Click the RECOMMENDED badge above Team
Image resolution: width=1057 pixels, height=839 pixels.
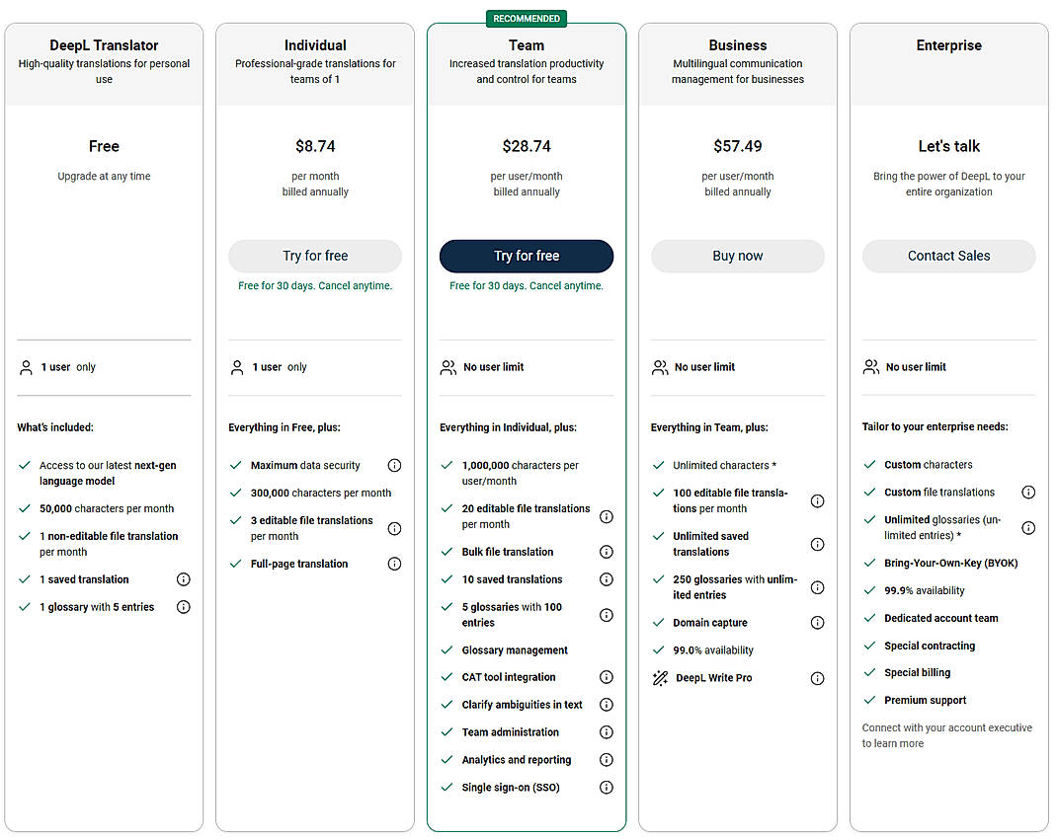(x=526, y=18)
